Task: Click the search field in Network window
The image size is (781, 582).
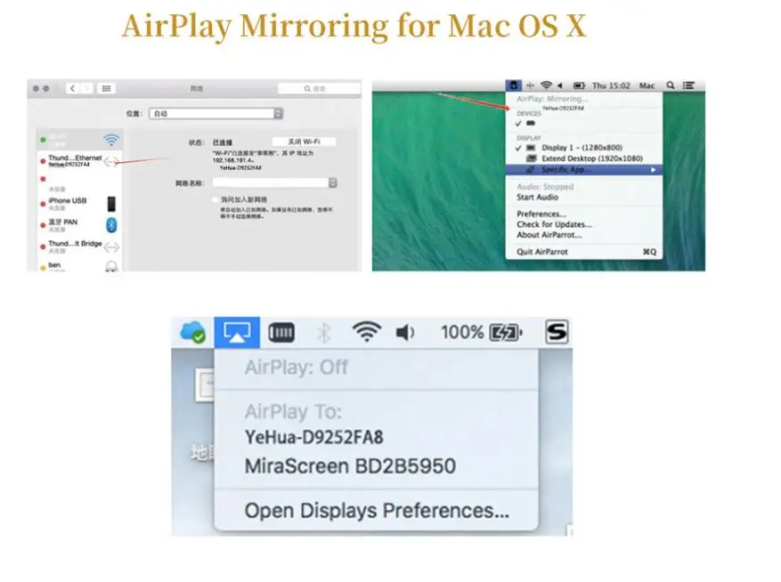Action: pos(320,89)
